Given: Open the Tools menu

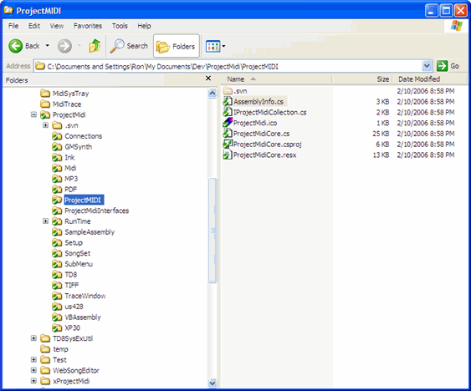Looking at the screenshot, I should [120, 26].
